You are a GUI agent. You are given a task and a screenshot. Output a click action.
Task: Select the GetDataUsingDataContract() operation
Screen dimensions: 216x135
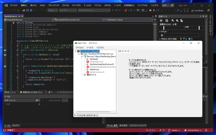pyautogui.click(x=102, y=64)
